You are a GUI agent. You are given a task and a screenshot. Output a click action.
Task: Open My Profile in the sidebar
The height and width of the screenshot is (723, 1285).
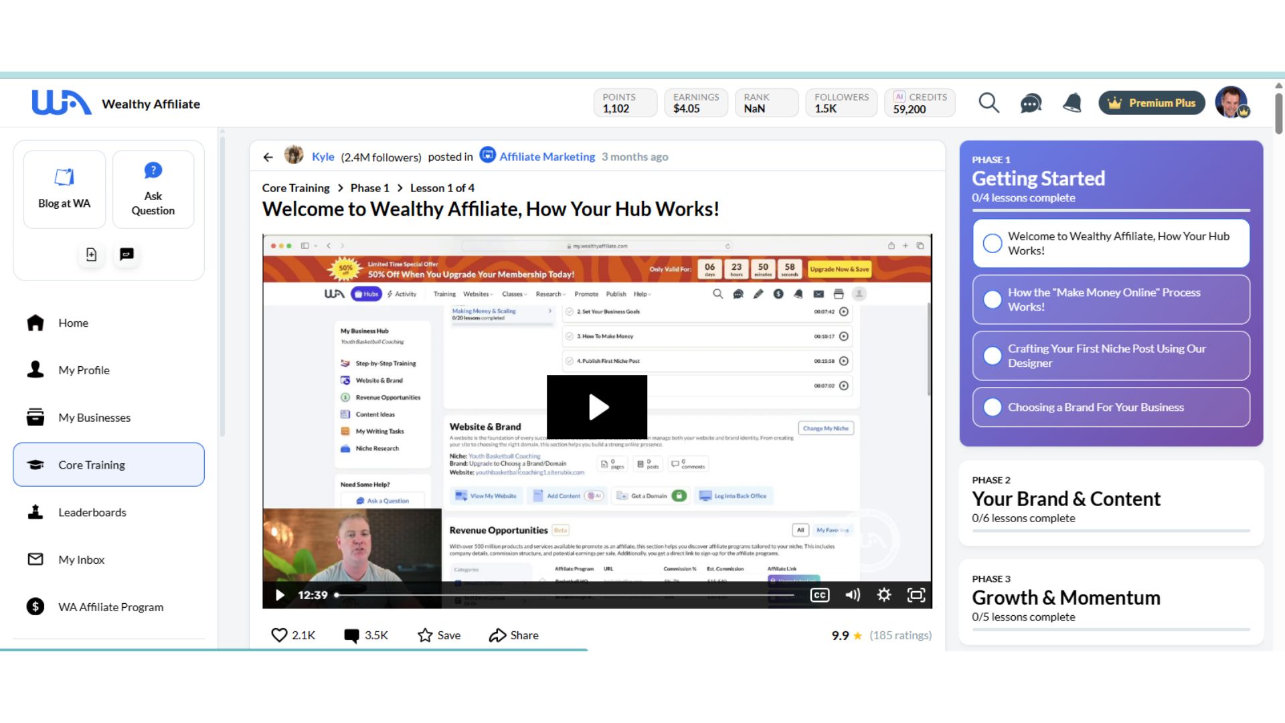pyautogui.click(x=108, y=370)
